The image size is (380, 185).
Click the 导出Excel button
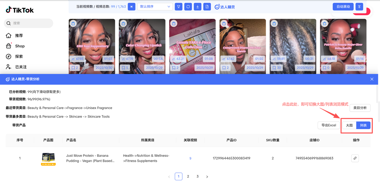coord(329,125)
